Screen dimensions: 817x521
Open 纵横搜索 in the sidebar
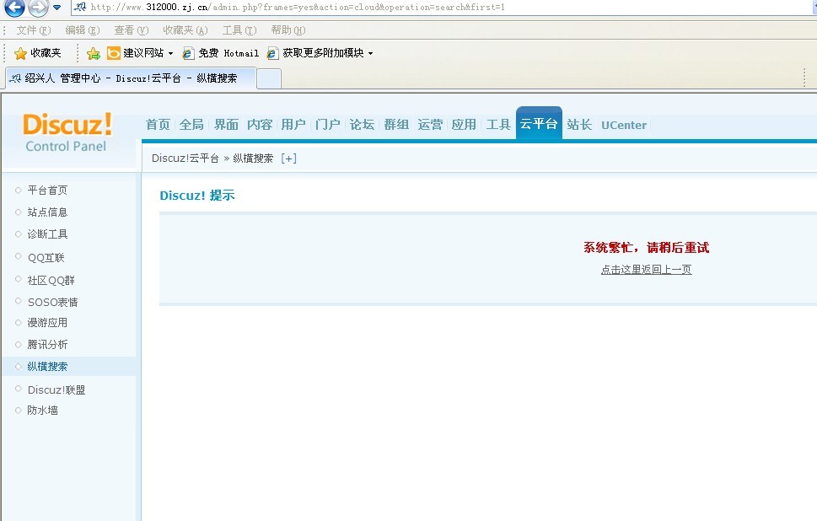point(47,366)
